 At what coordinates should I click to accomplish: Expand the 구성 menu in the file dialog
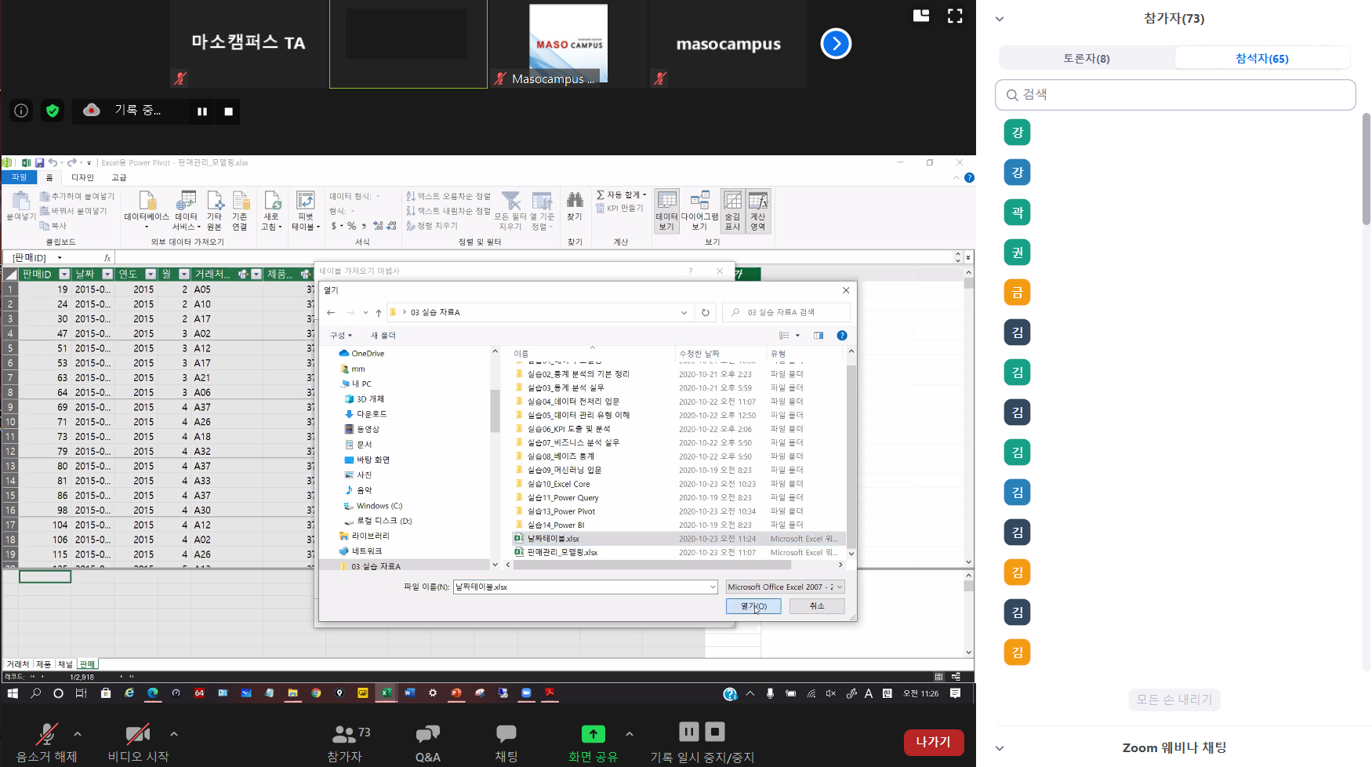[340, 336]
